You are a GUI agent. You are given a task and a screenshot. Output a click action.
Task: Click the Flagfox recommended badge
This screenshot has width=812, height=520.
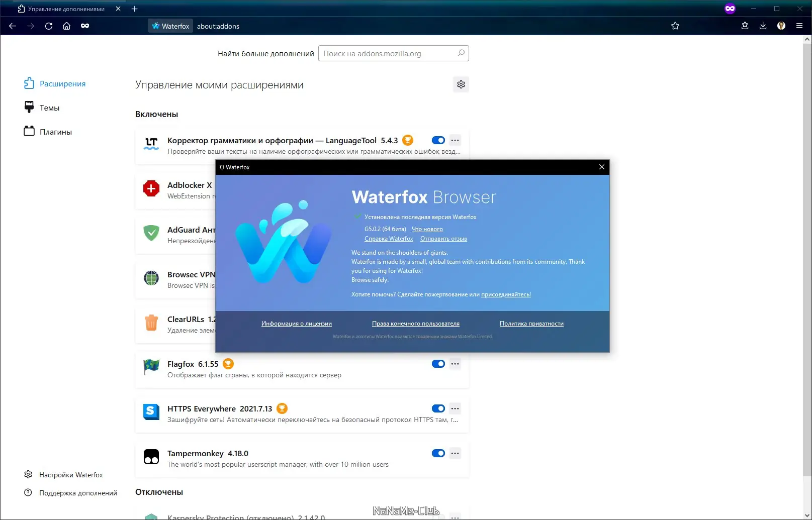[228, 364]
